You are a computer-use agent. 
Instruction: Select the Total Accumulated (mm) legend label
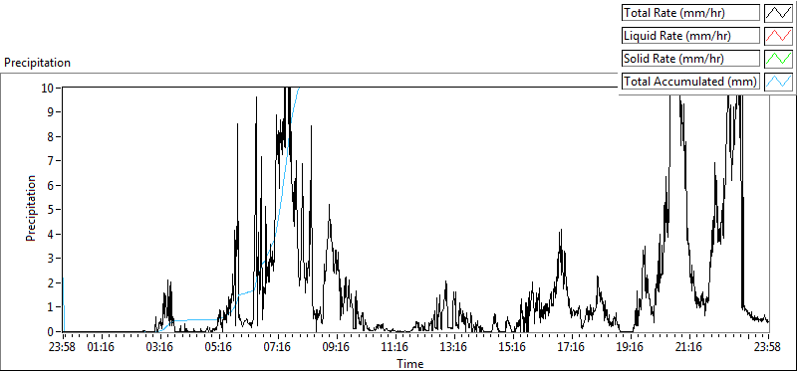pos(690,82)
